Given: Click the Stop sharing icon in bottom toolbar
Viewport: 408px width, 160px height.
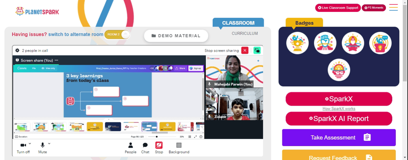Looking at the screenshot, I should tap(159, 145).
